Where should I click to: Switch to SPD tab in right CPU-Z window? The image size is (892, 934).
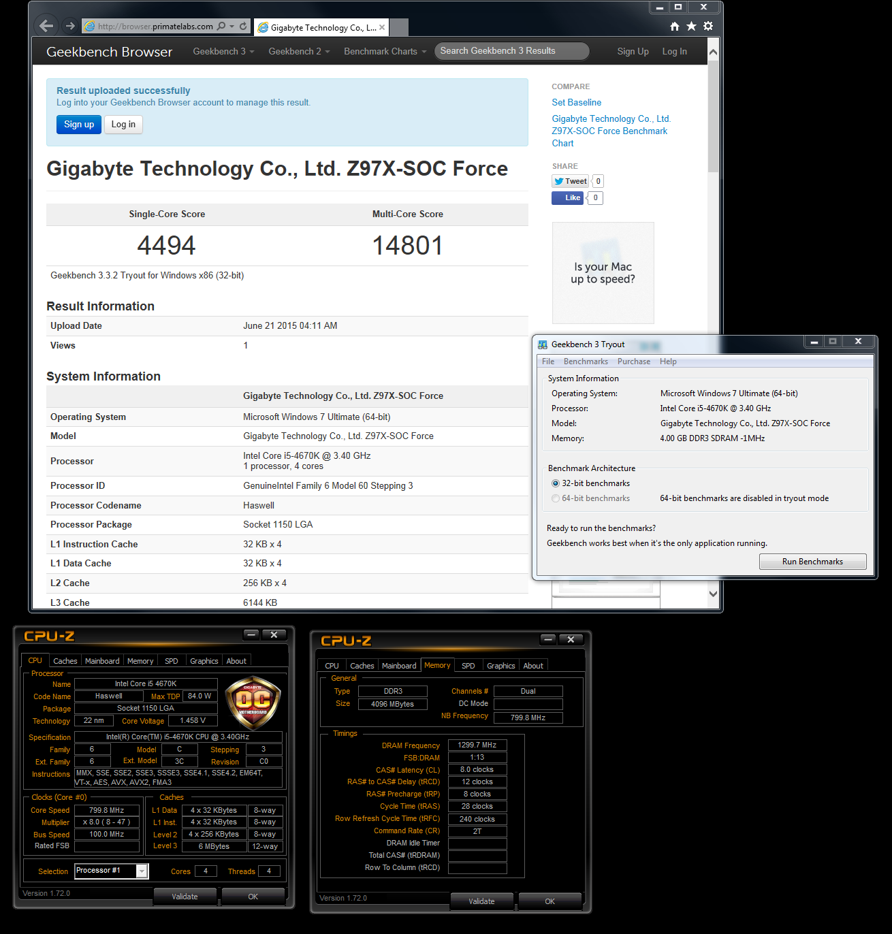(468, 666)
